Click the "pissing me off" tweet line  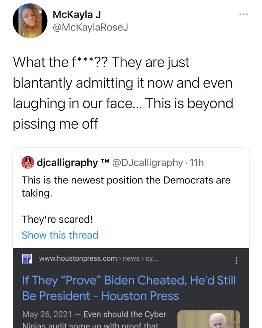pos(55,124)
